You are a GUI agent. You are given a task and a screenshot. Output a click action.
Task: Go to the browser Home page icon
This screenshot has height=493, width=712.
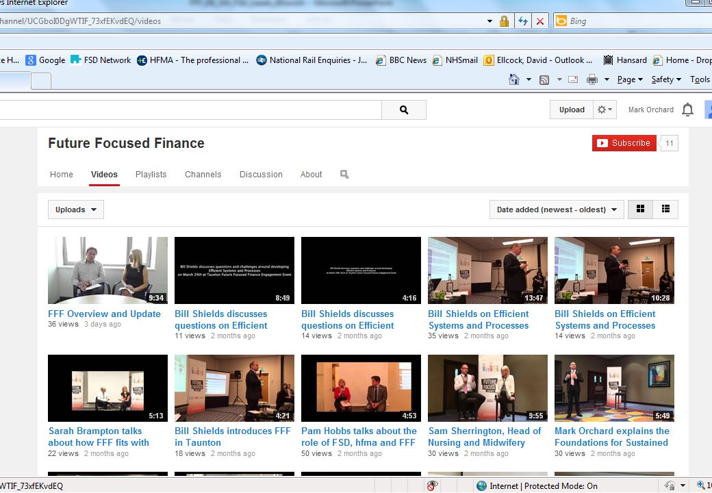[514, 79]
